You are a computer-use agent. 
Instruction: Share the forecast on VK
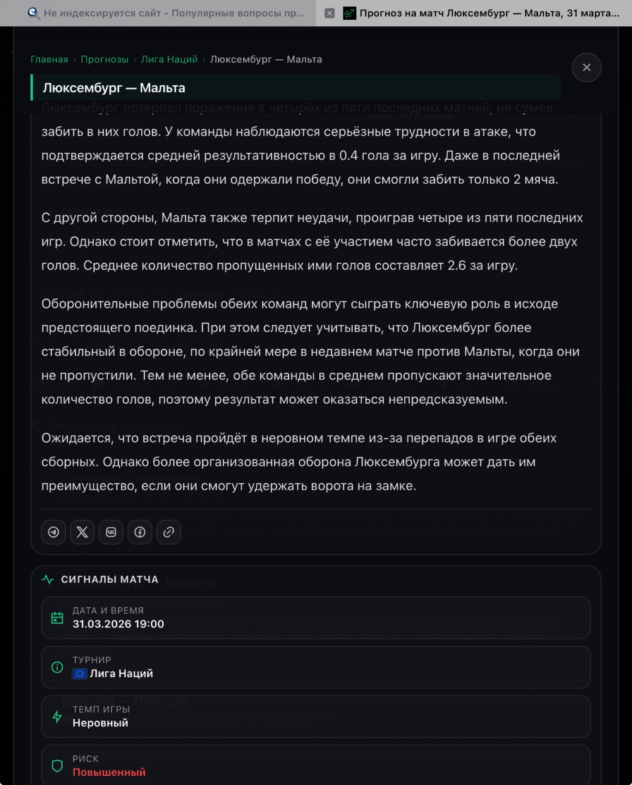111,532
